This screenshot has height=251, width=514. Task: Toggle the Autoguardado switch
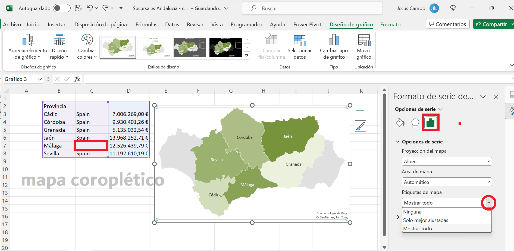pyautogui.click(x=61, y=8)
